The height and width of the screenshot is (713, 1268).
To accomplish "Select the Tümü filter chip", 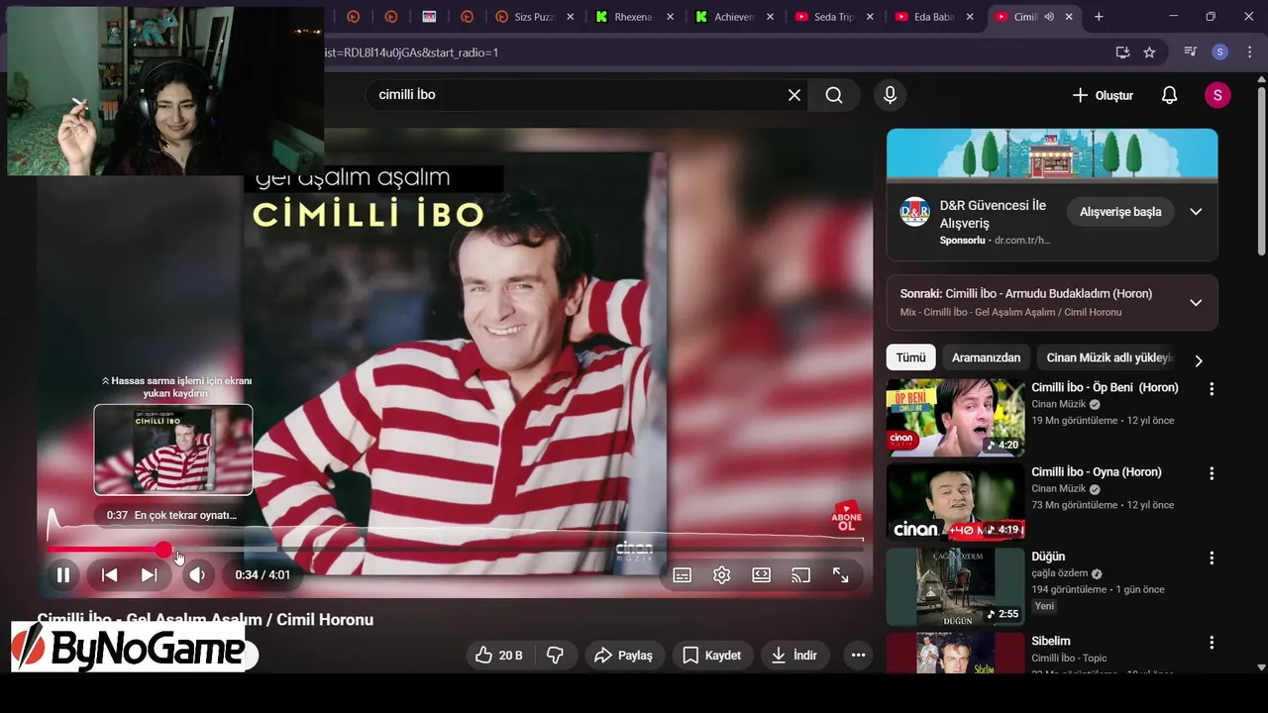I will click(910, 357).
